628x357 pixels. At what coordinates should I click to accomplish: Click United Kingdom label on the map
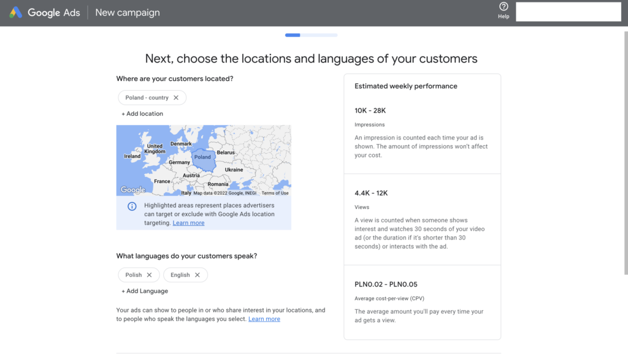coord(155,149)
